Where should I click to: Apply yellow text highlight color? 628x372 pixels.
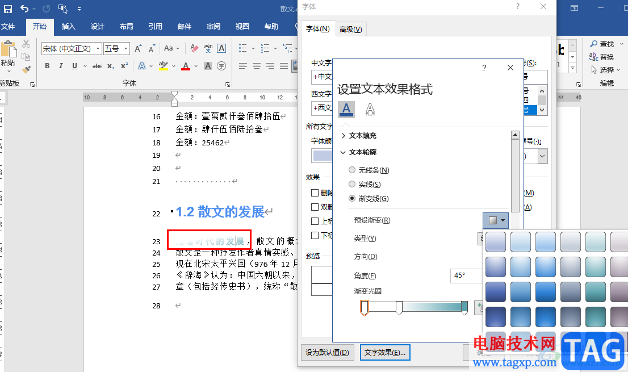[164, 66]
